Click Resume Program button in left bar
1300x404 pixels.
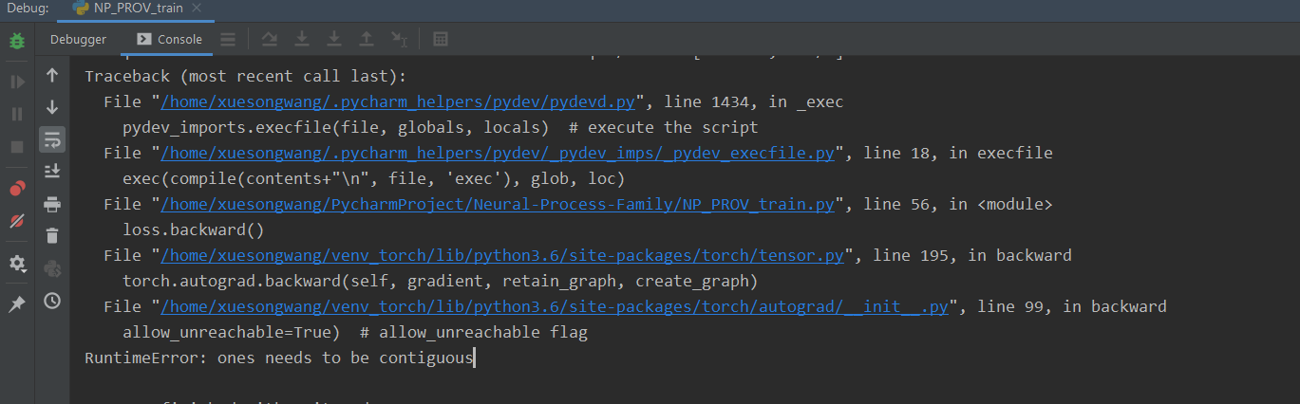(17, 83)
